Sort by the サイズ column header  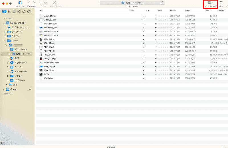click(209, 11)
